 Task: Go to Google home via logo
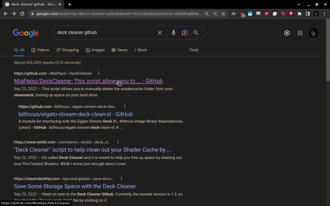[x=26, y=33]
